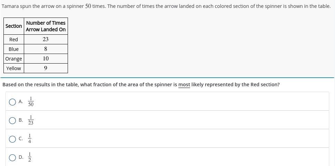Click the Tamara spun the arrow sentence
Image resolution: width=335 pixels, height=166 pixels.
[166, 6]
